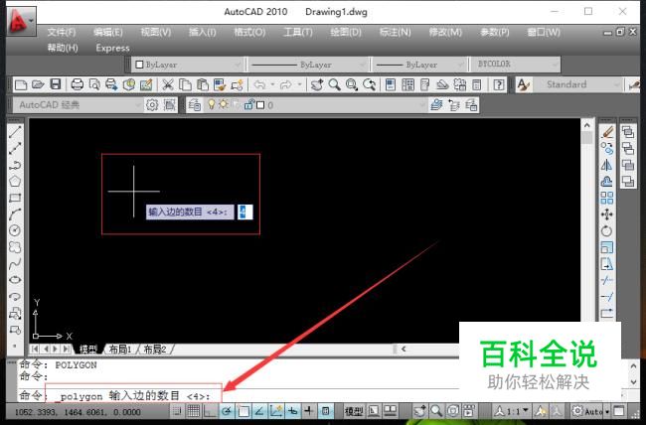Select the Spline tool
This screenshot has height=425, width=646.
point(15,263)
